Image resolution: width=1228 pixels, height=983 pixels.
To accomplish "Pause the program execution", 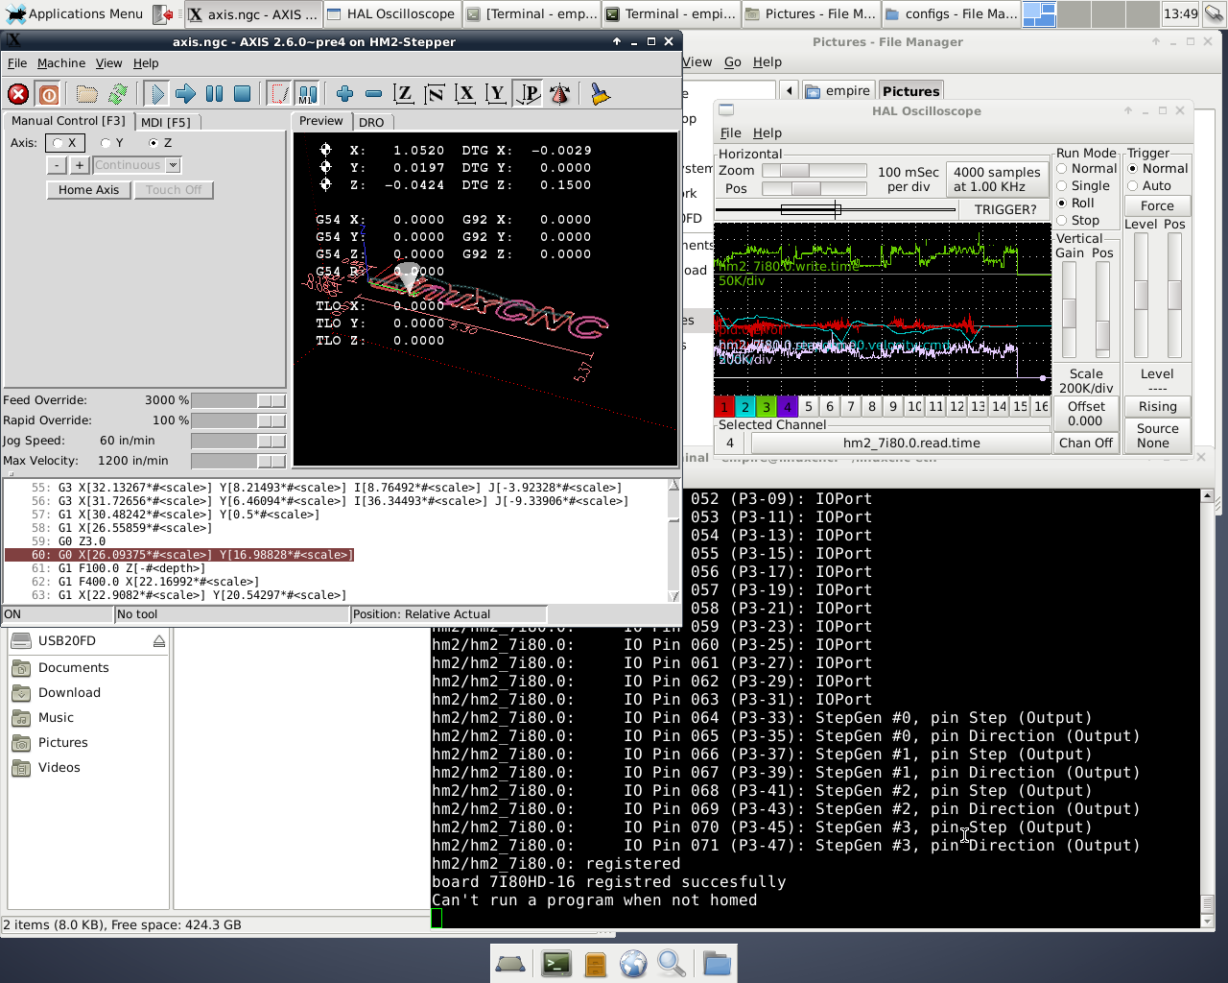I will [215, 94].
